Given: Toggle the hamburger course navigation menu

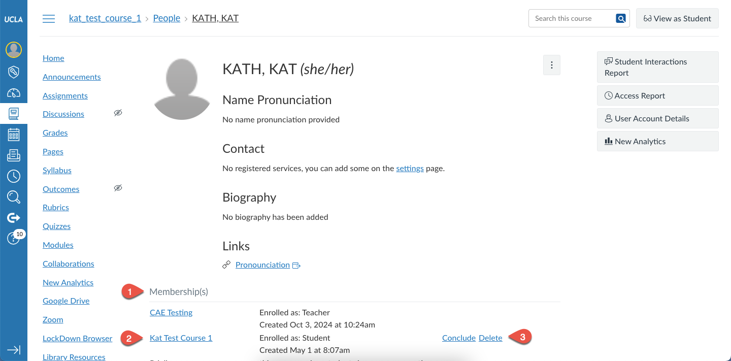Looking at the screenshot, I should (49, 19).
